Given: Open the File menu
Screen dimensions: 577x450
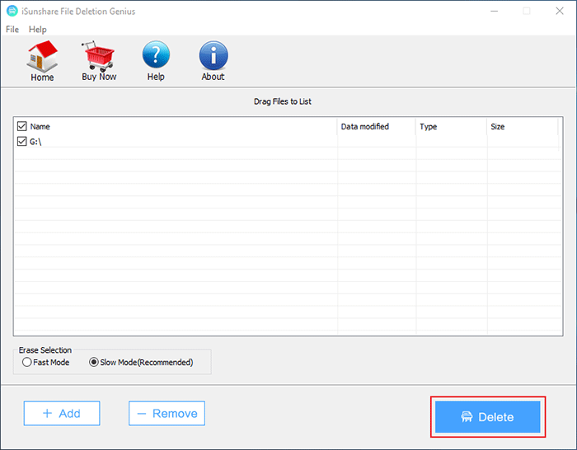Looking at the screenshot, I should tap(12, 30).
